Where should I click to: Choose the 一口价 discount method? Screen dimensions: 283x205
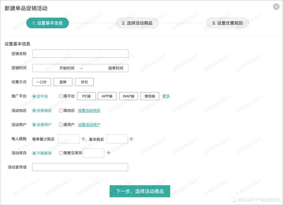(41, 82)
